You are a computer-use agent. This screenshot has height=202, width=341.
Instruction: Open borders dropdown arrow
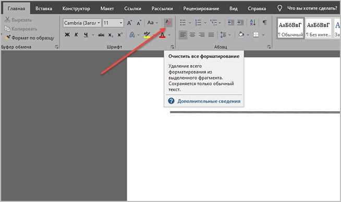coord(263,35)
